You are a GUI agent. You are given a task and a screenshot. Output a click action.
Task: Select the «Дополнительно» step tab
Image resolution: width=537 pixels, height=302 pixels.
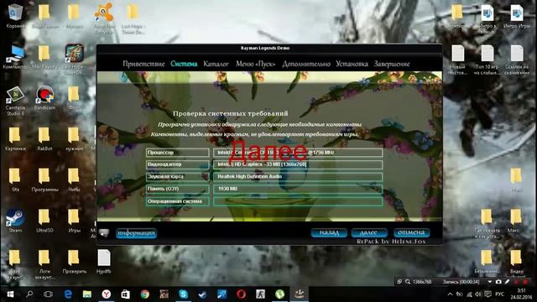(306, 64)
